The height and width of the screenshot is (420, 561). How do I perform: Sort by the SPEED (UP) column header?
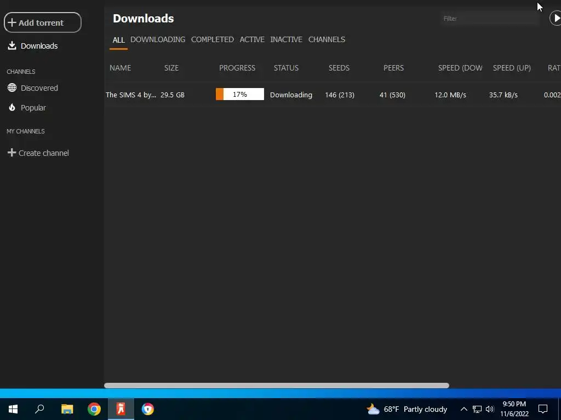[512, 68]
